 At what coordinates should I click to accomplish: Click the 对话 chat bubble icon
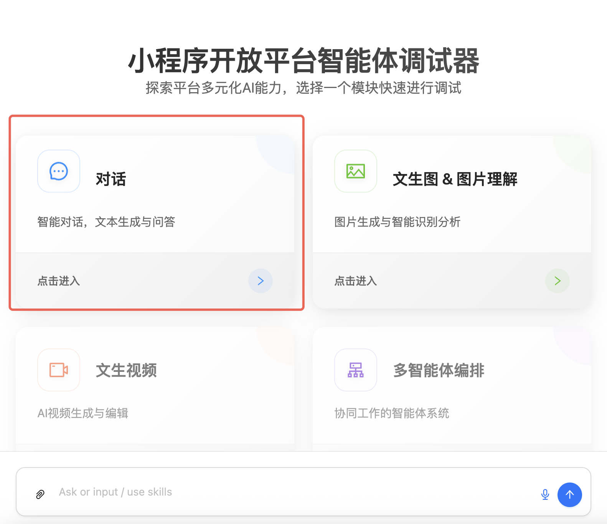tap(59, 171)
